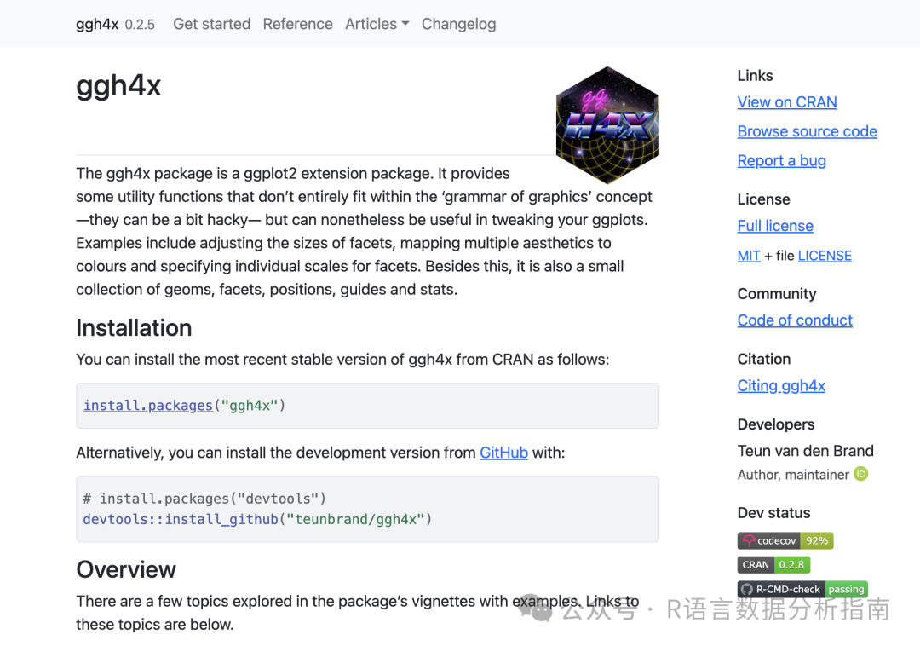Follow the View on CRAN link

[x=787, y=102]
